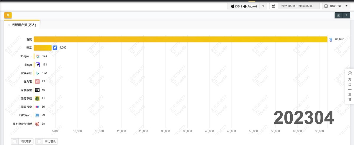Click the download chart icon button

338,15
